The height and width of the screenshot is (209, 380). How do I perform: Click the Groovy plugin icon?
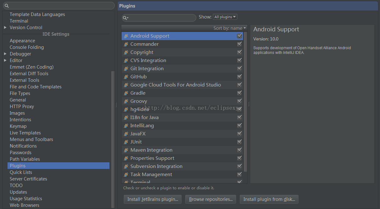[x=126, y=101]
